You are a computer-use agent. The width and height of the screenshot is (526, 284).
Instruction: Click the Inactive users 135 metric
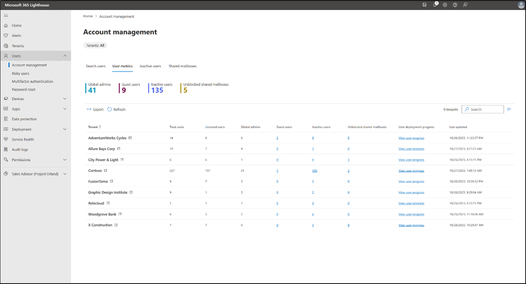pos(161,88)
